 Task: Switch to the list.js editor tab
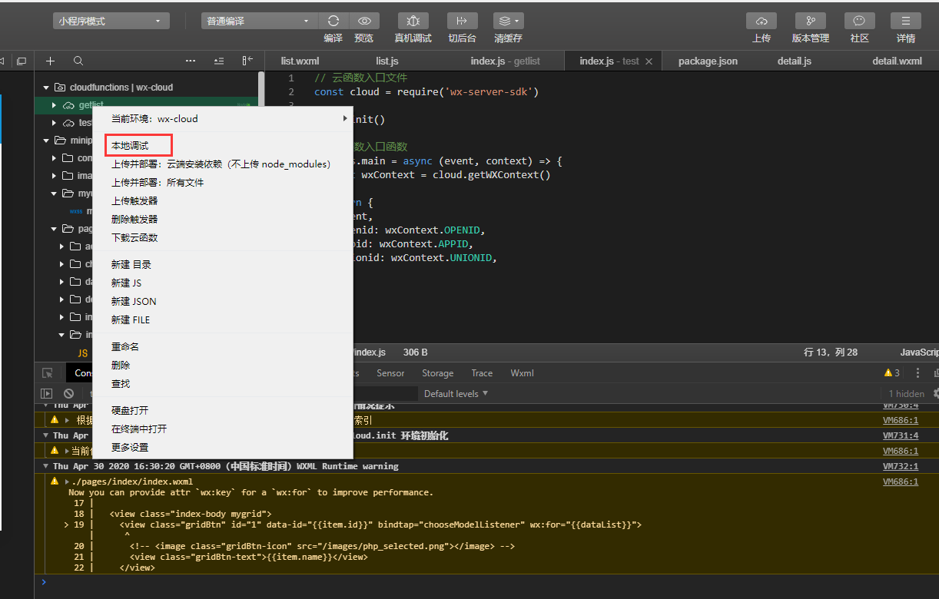click(x=387, y=61)
